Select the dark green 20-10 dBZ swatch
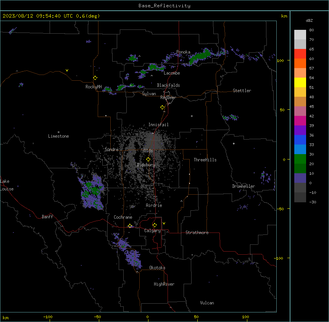This screenshot has width=329, height=322. [300, 169]
